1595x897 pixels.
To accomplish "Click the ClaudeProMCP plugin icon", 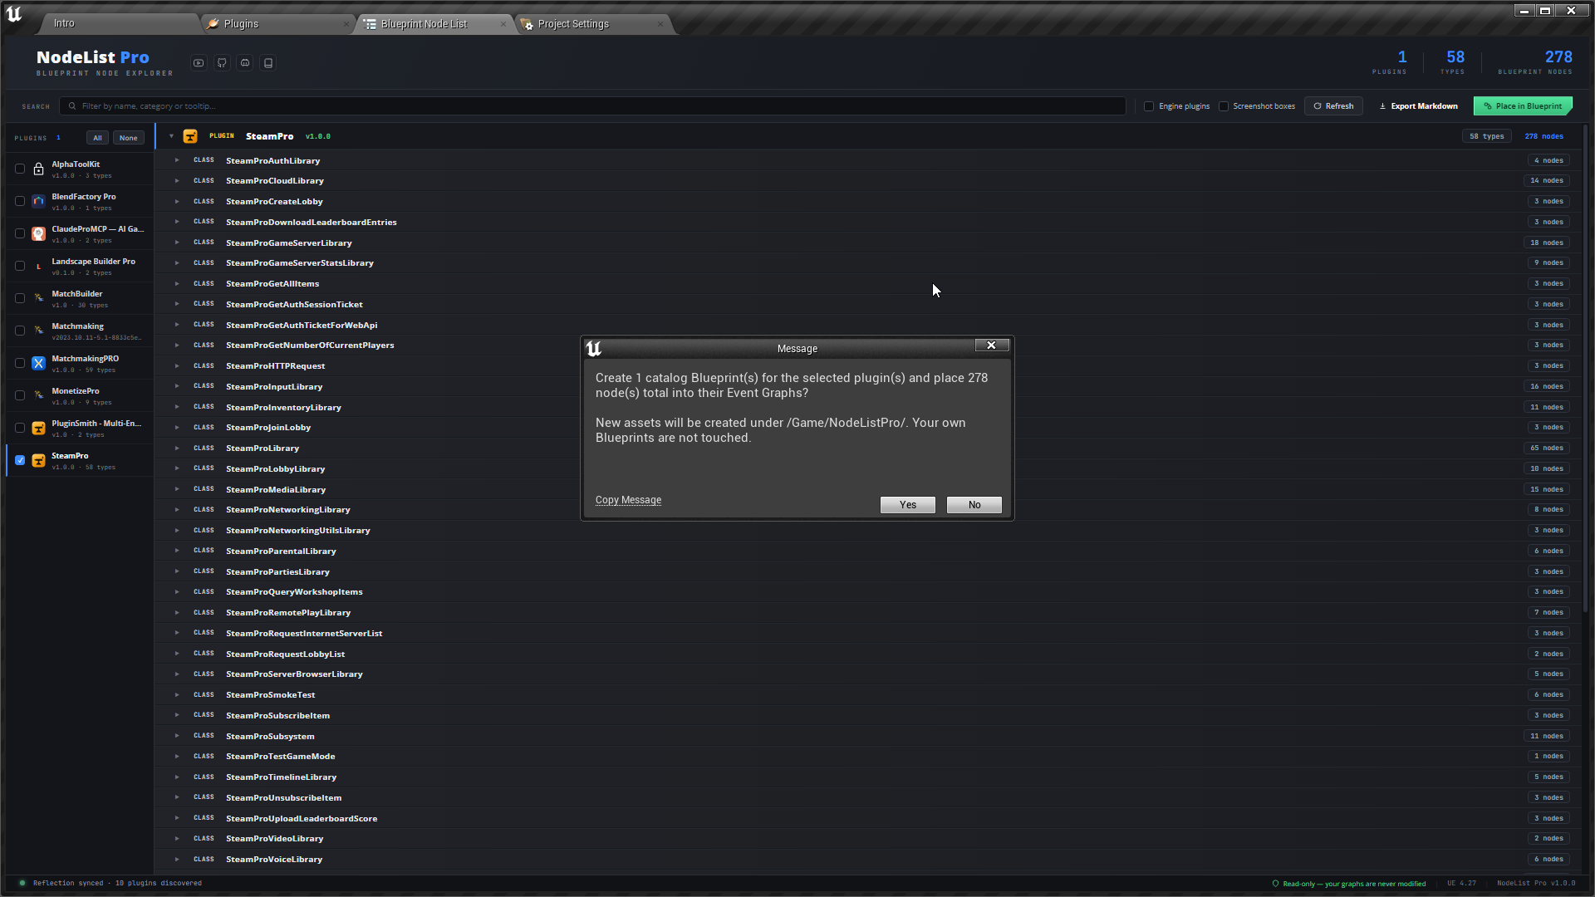I will 38,233.
